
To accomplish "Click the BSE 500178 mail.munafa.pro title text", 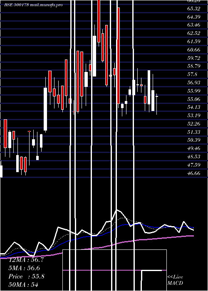I will [x=33, y=5].
